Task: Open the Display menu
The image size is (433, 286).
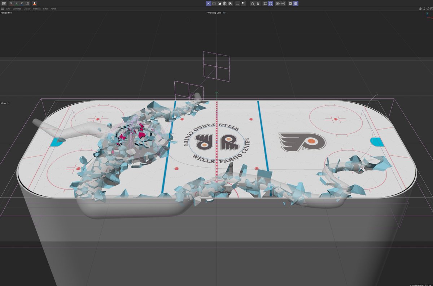Action: pyautogui.click(x=27, y=9)
